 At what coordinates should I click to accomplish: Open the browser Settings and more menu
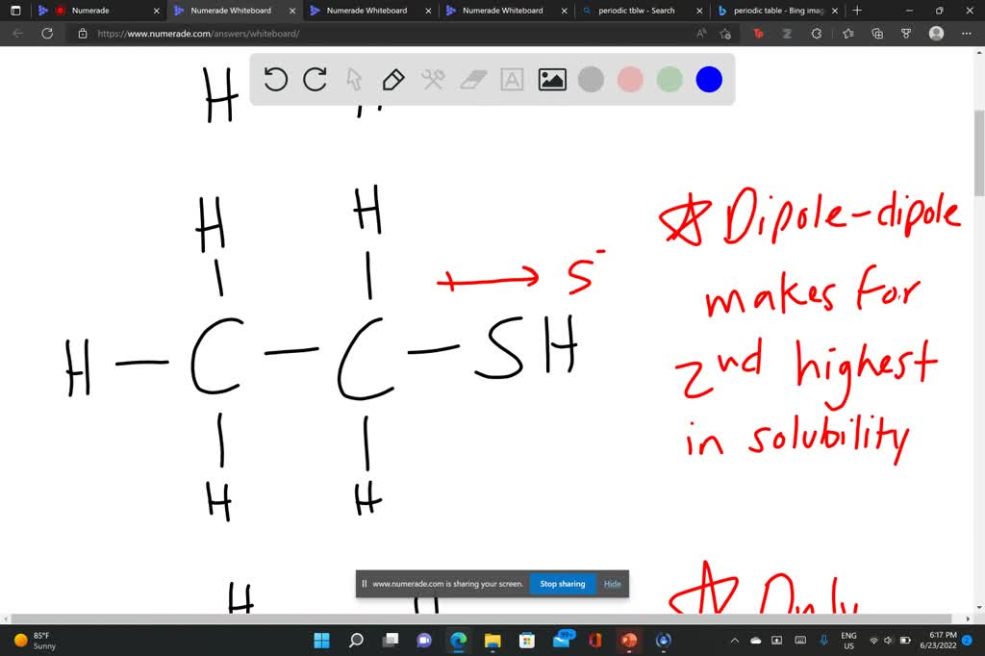point(967,32)
